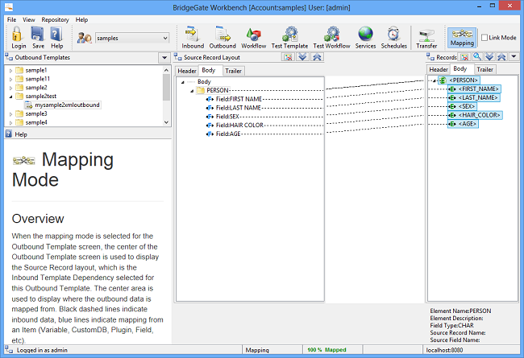Click the 'localhost:8080' status bar entry
524x358 pixels.
pos(444,350)
